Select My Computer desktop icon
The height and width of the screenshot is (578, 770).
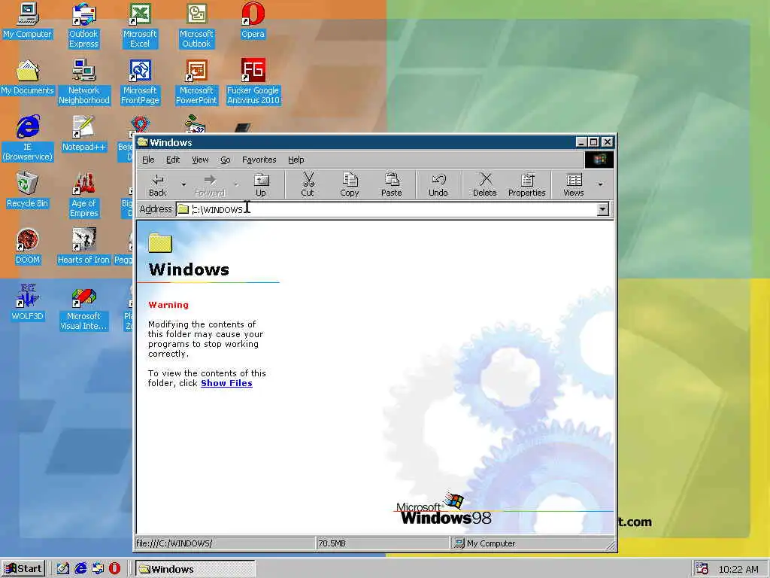pyautogui.click(x=27, y=20)
